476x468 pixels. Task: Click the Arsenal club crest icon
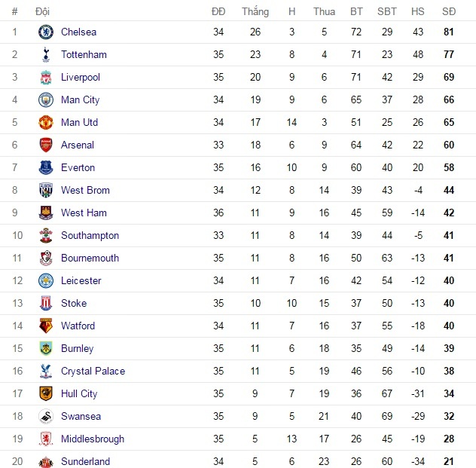pyautogui.click(x=47, y=145)
